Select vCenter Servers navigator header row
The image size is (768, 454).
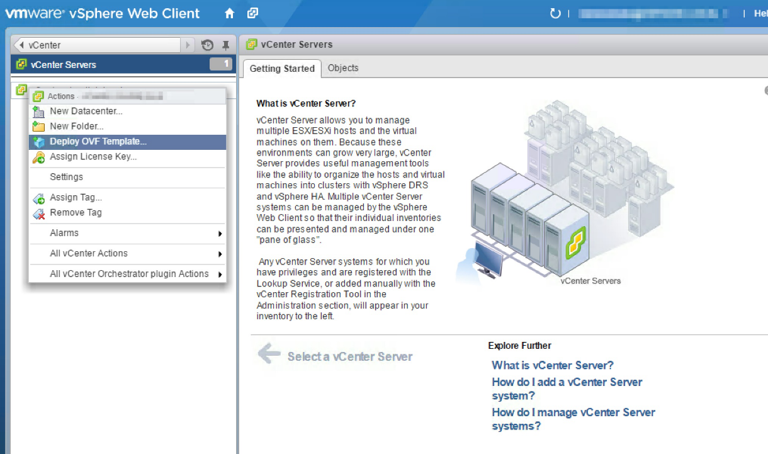point(123,64)
